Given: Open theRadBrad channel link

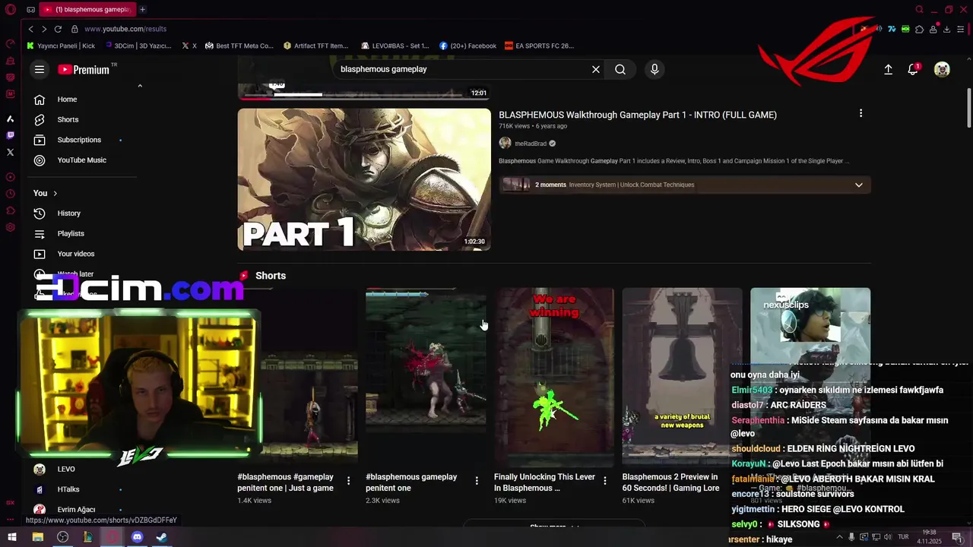Looking at the screenshot, I should click(x=531, y=144).
